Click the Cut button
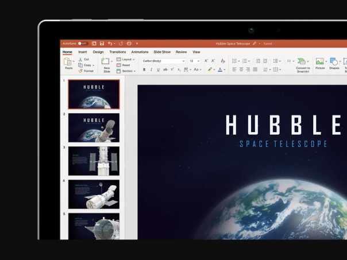Viewport: 347px width, 260px height. click(x=83, y=59)
